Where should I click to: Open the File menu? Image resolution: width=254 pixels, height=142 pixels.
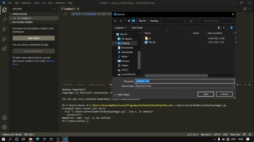(10, 3)
